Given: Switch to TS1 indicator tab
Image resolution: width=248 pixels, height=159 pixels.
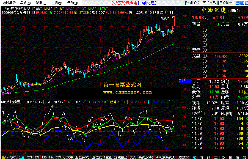Looking at the screenshot, I should pyautogui.click(x=30, y=157).
